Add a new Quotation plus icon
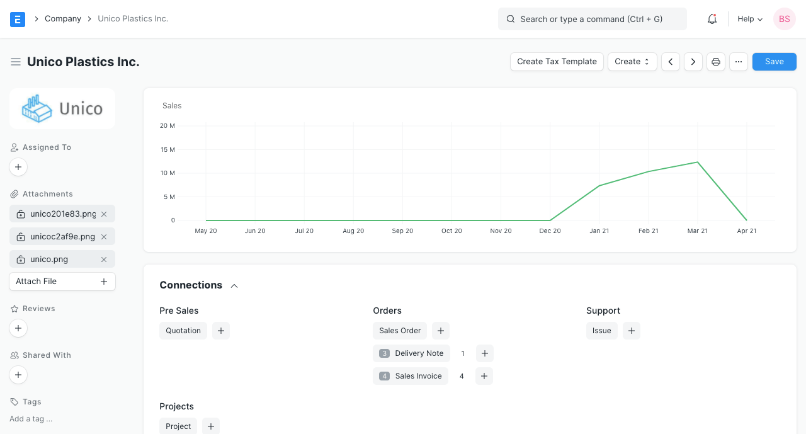The width and height of the screenshot is (806, 434). point(221,331)
